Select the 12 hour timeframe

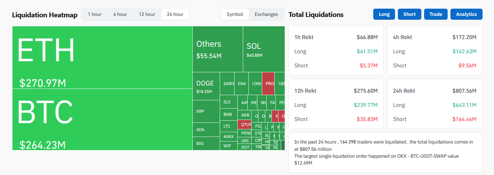[x=147, y=14]
